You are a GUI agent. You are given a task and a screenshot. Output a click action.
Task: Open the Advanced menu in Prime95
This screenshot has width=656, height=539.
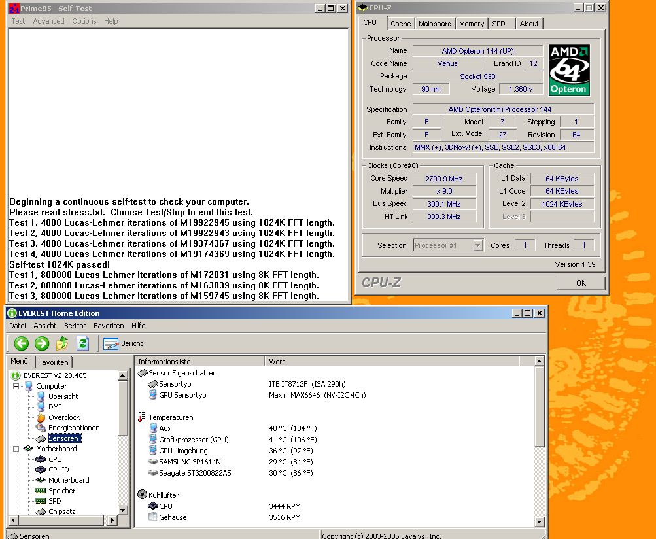tap(48, 21)
